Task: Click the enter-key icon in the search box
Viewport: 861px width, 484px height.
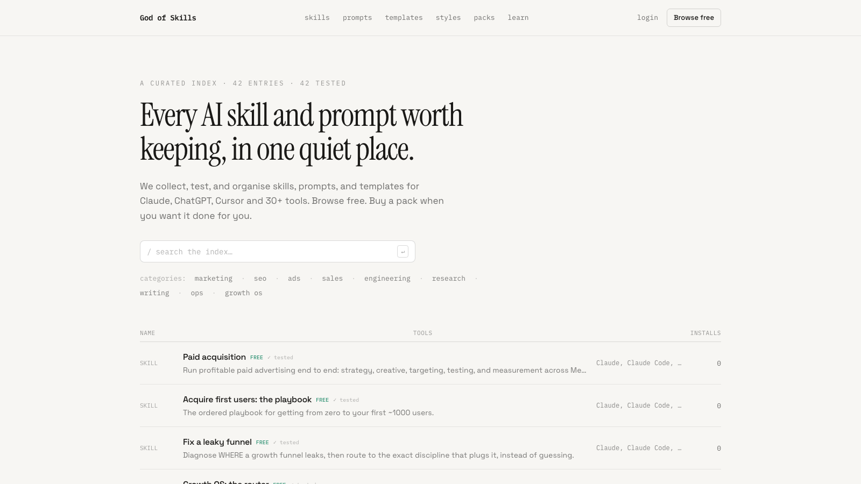Action: [403, 252]
